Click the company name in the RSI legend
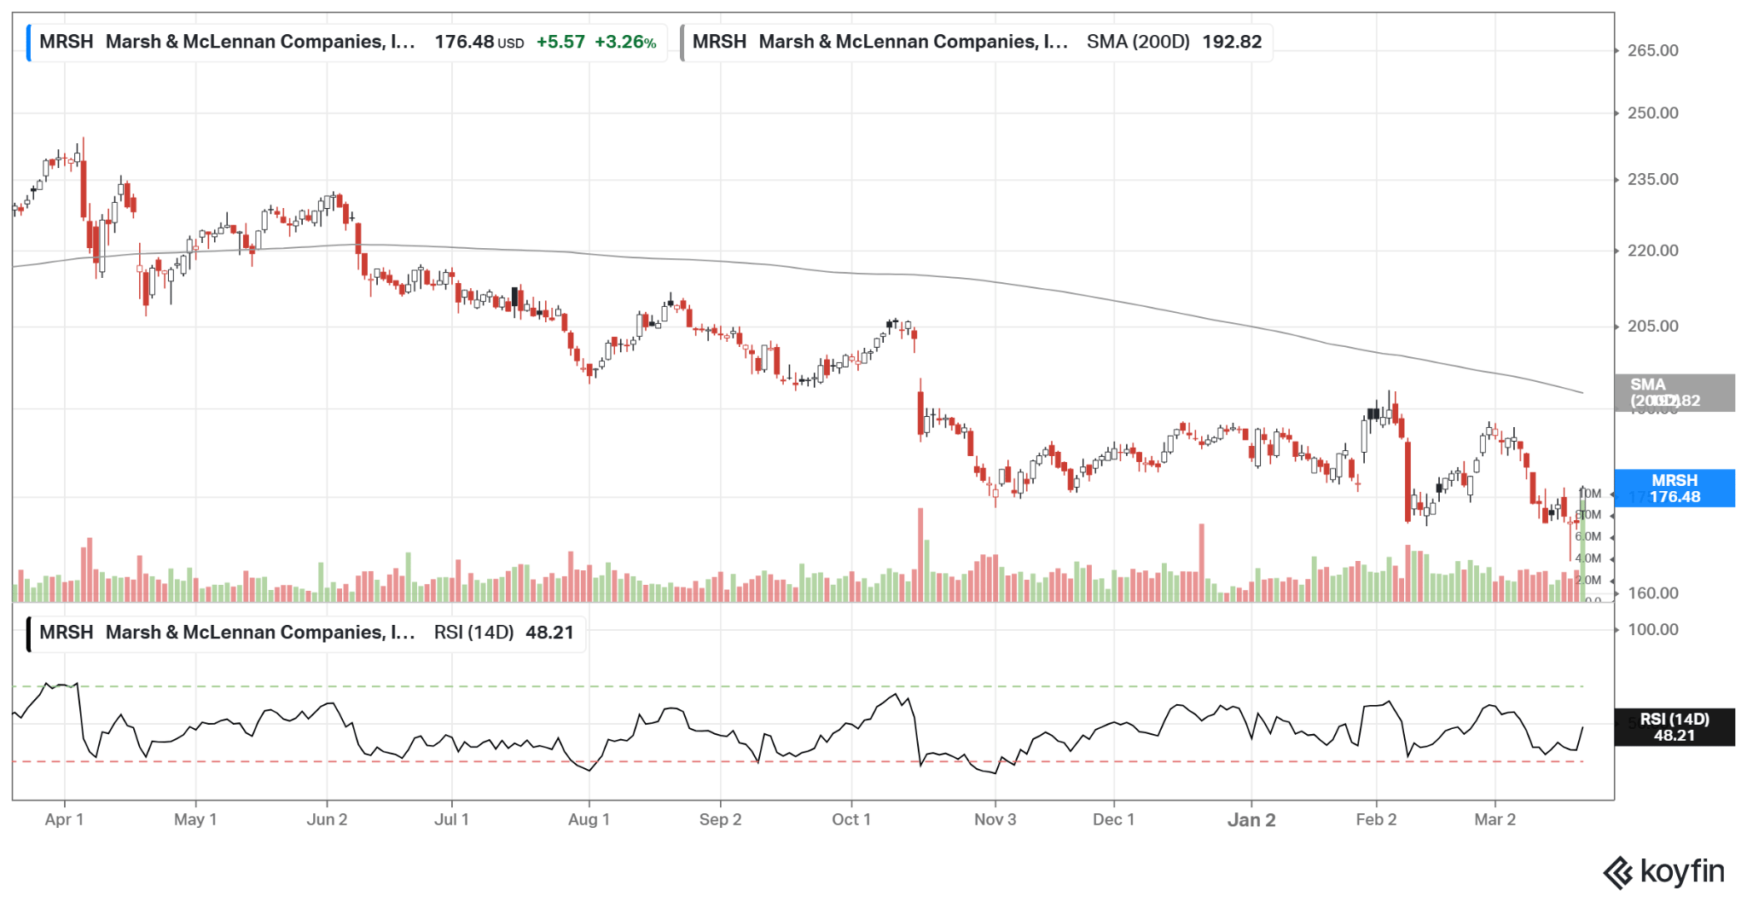This screenshot has width=1747, height=902. [260, 633]
